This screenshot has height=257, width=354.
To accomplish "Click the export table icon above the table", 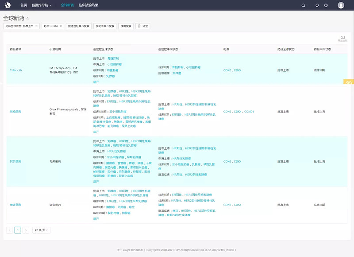I will pos(342,38).
